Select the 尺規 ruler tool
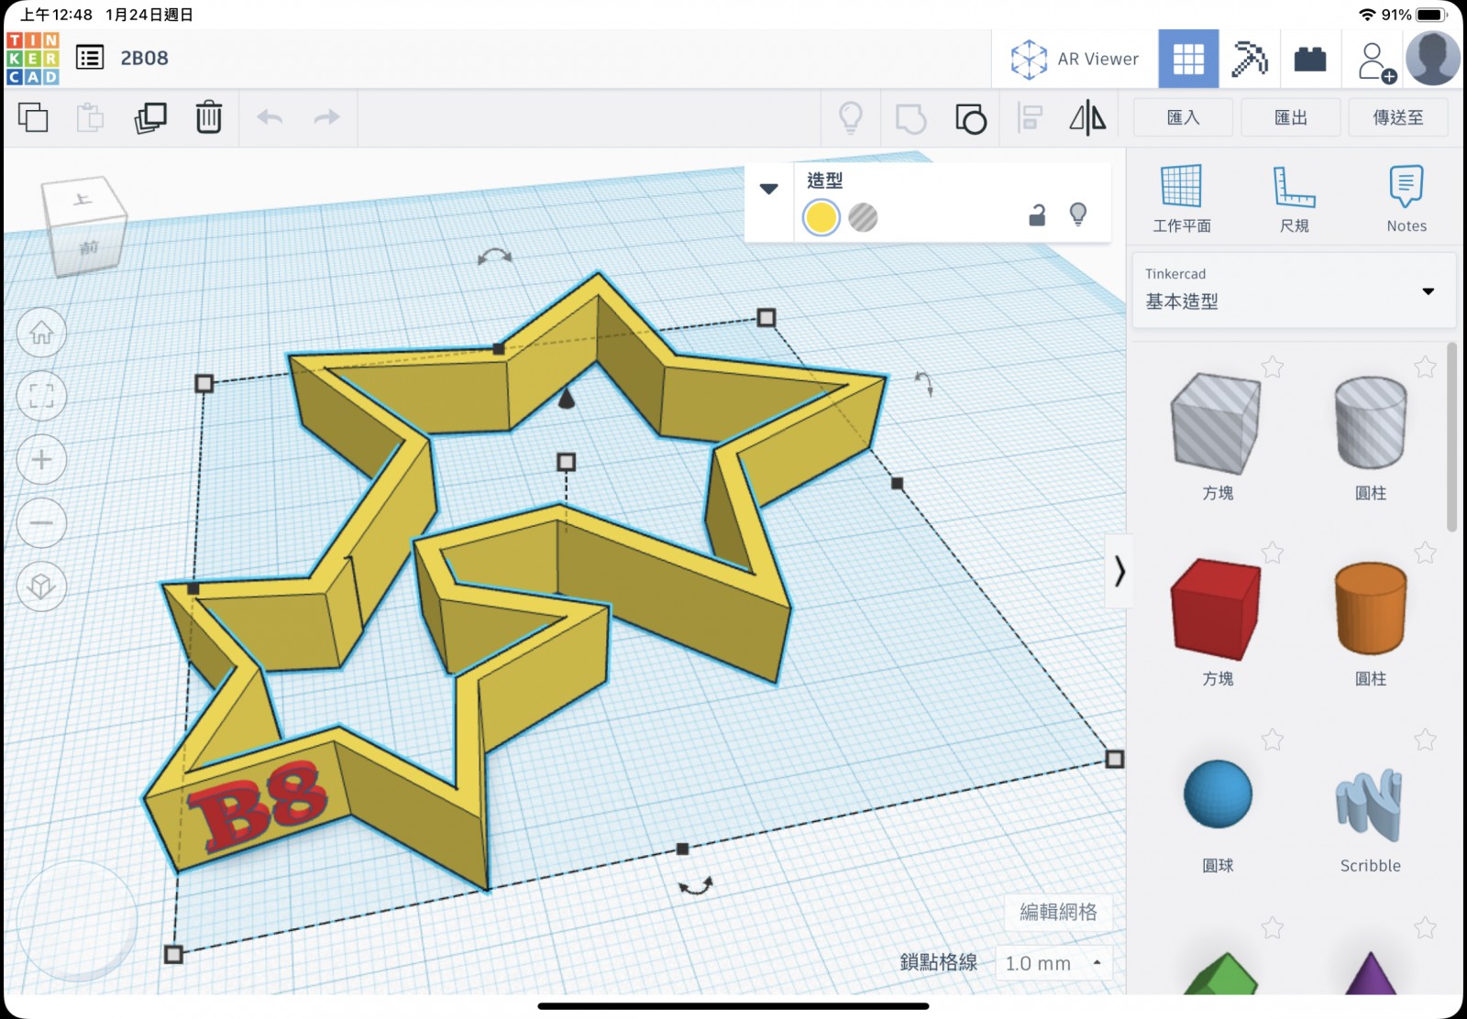This screenshot has width=1467, height=1019. click(1295, 199)
